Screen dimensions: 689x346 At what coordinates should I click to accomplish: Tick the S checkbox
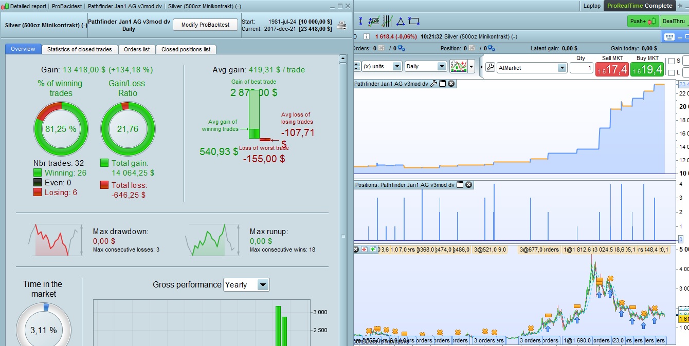(671, 61)
